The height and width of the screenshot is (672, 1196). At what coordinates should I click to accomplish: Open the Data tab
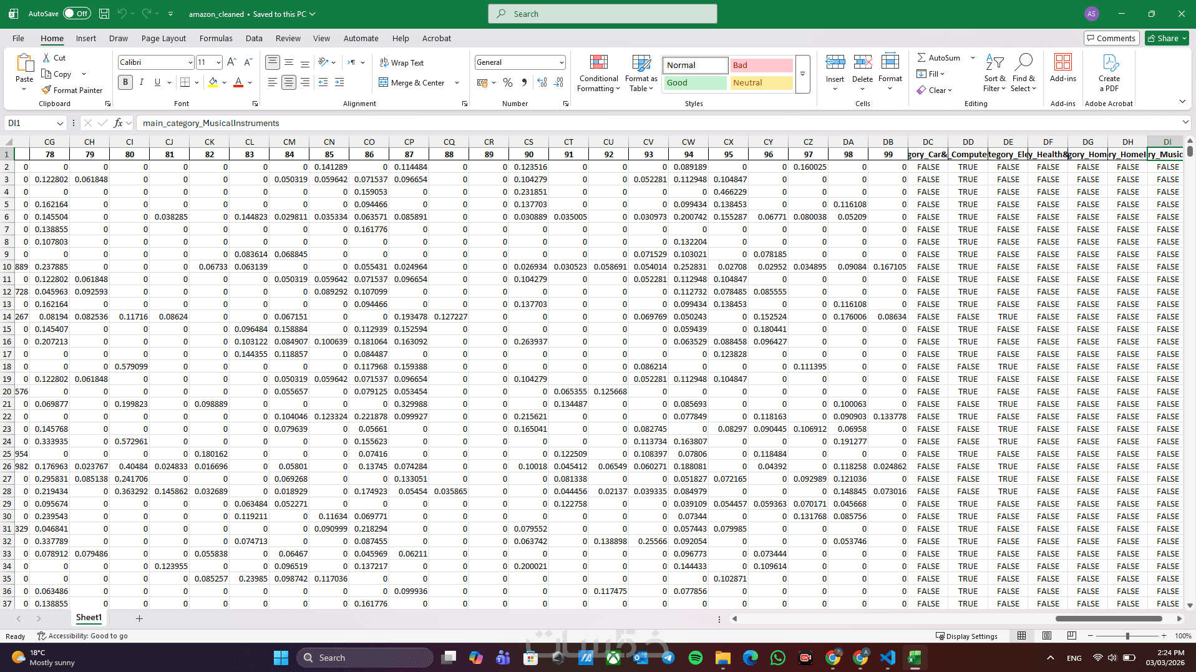pyautogui.click(x=254, y=38)
